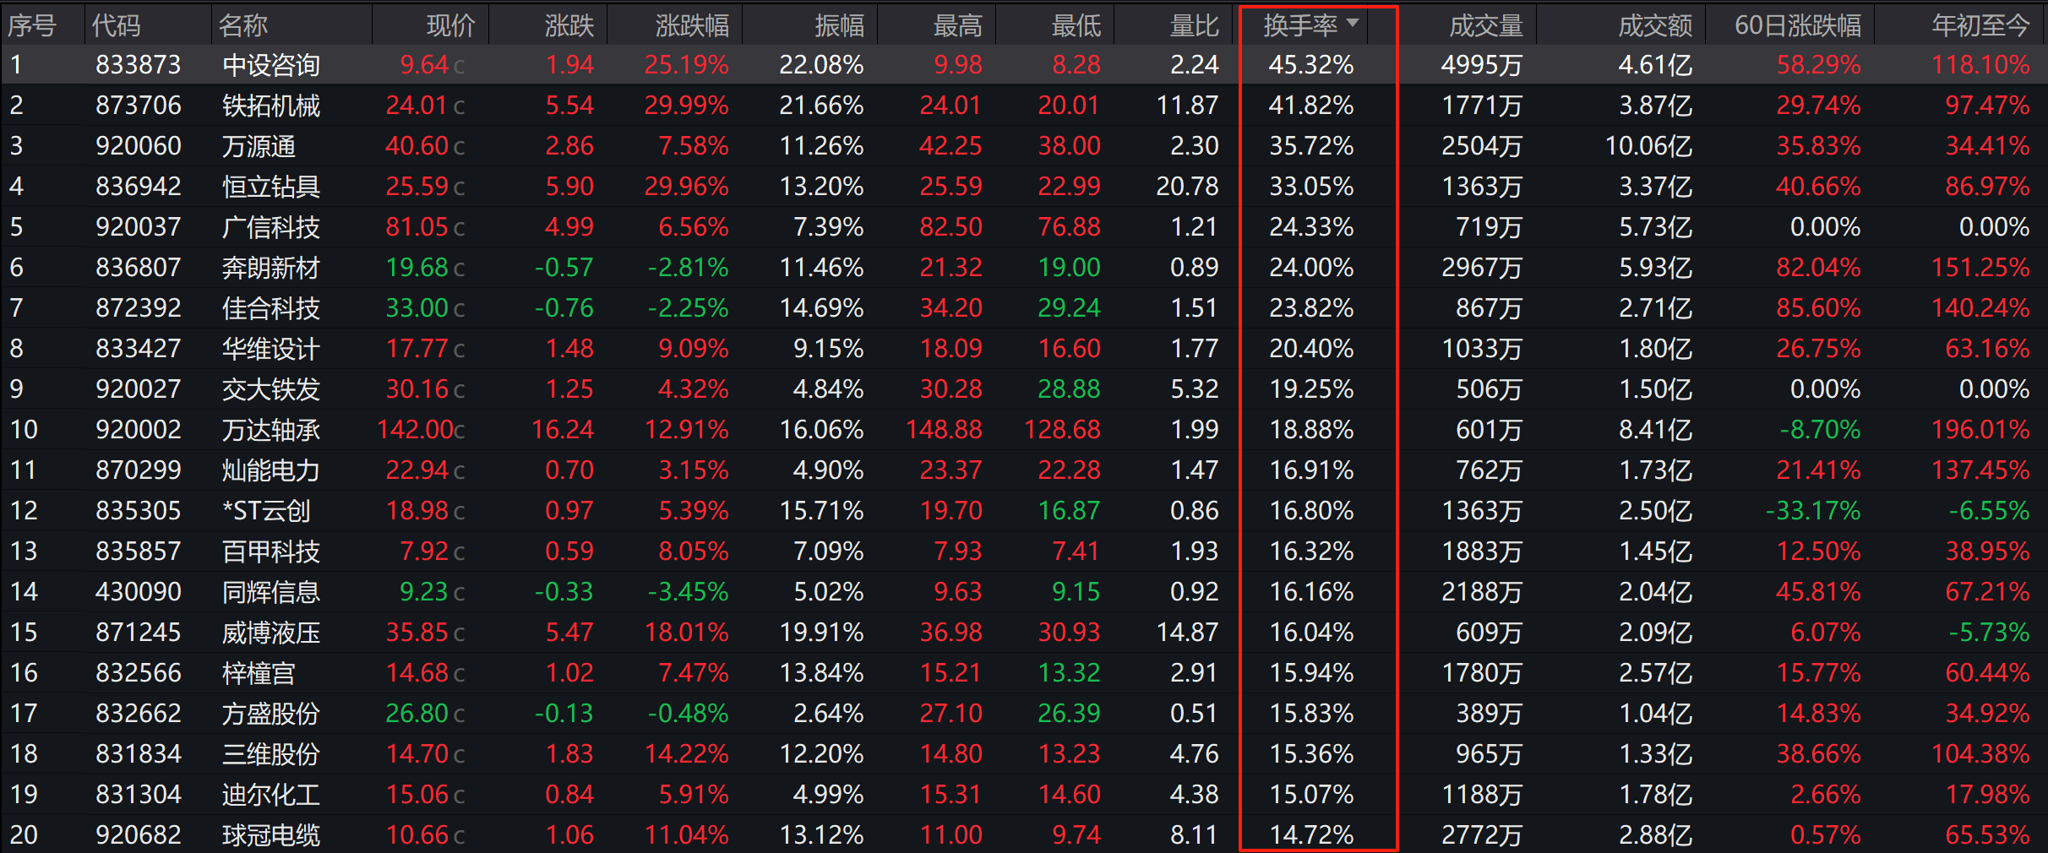Click the 60日涨跌幅 column header
The image size is (2048, 853).
coord(1798,25)
